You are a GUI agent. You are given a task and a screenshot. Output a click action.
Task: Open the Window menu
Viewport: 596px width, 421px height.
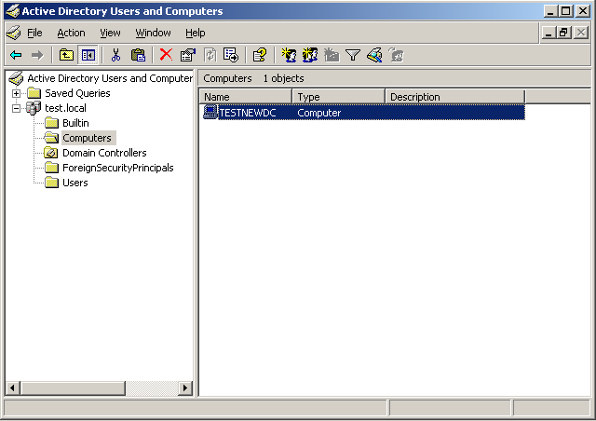[x=153, y=34]
